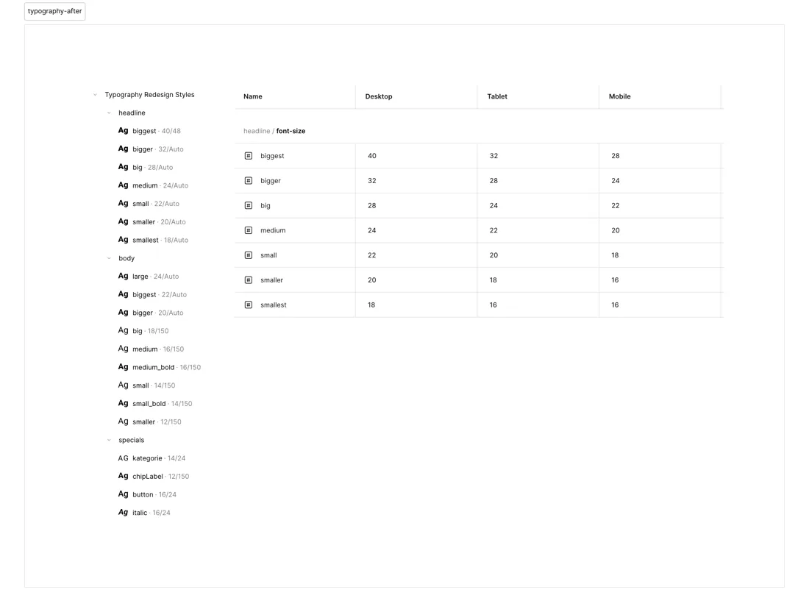Click the number variable icon beside bigger row
Screen dimensions: 809x612
pyautogui.click(x=248, y=181)
